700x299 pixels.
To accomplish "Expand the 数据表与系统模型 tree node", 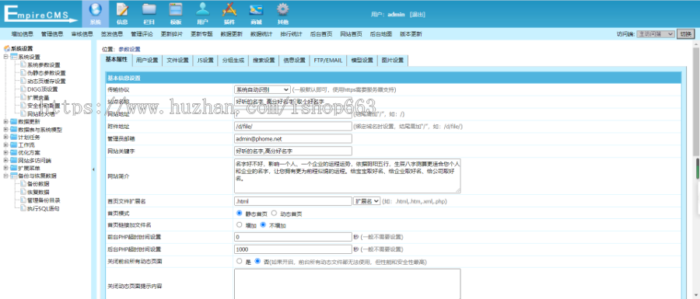I will pyautogui.click(x=5, y=130).
